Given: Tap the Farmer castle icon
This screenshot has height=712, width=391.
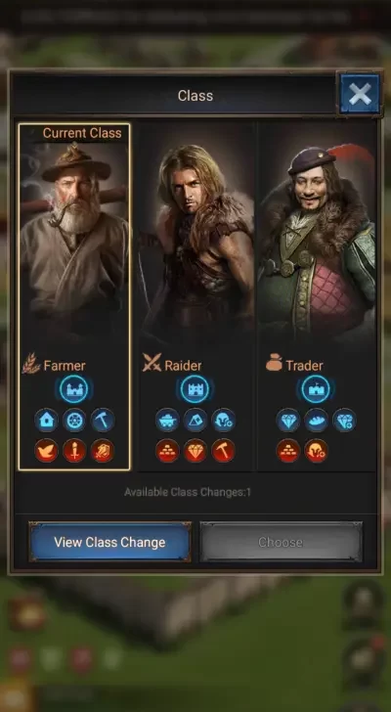Looking at the screenshot, I should point(74,389).
